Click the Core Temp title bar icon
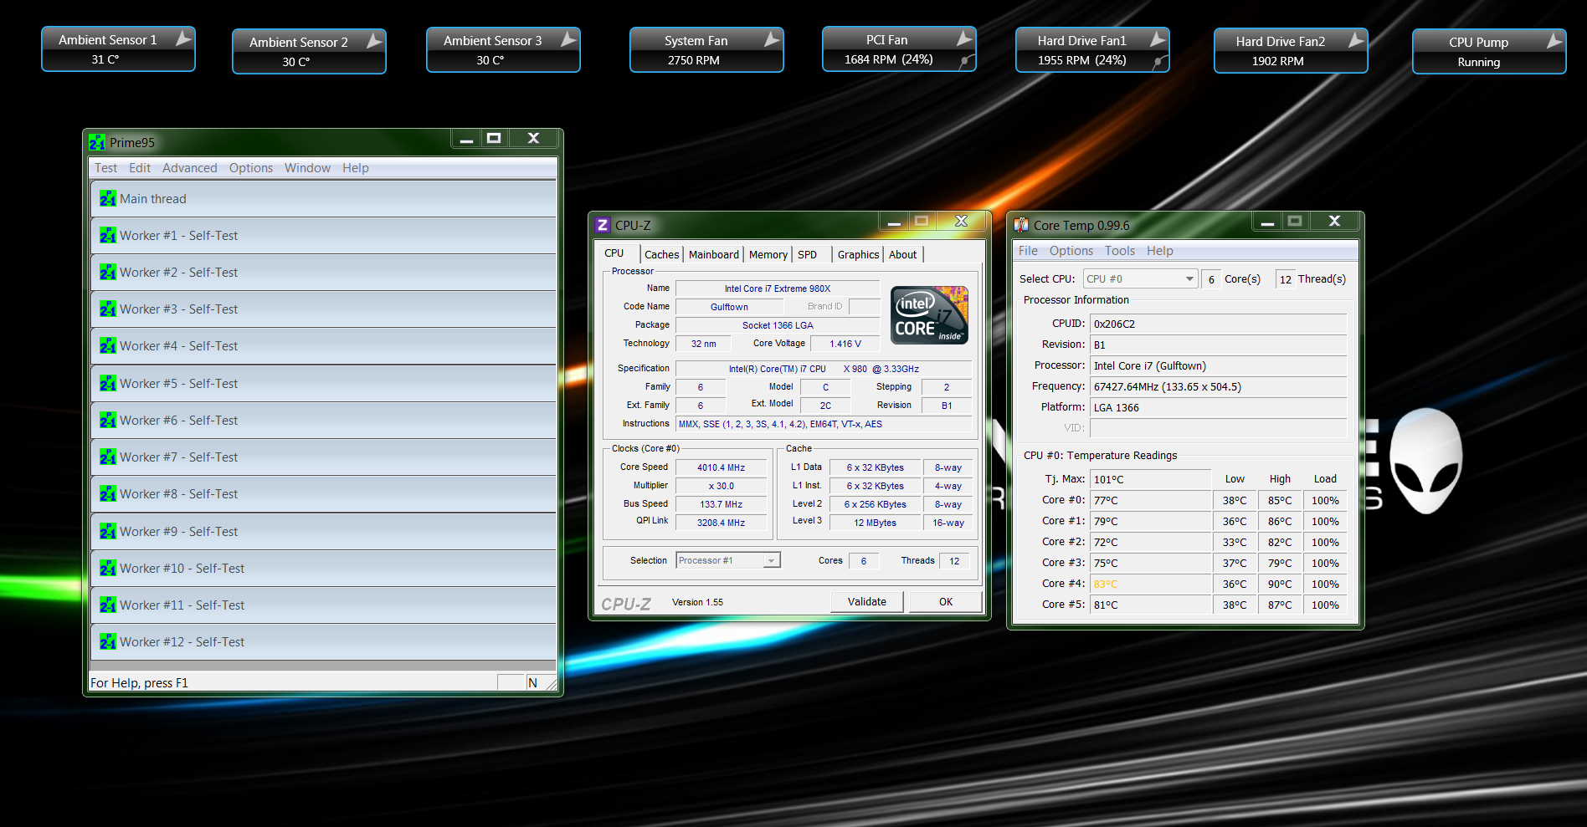 pos(1021,225)
